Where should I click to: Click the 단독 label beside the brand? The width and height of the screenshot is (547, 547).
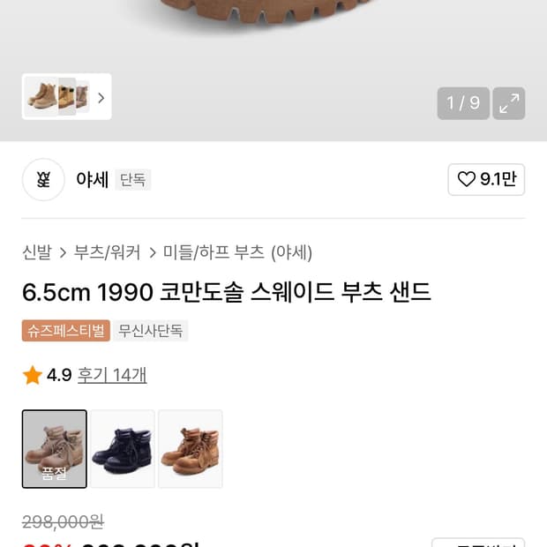133,180
